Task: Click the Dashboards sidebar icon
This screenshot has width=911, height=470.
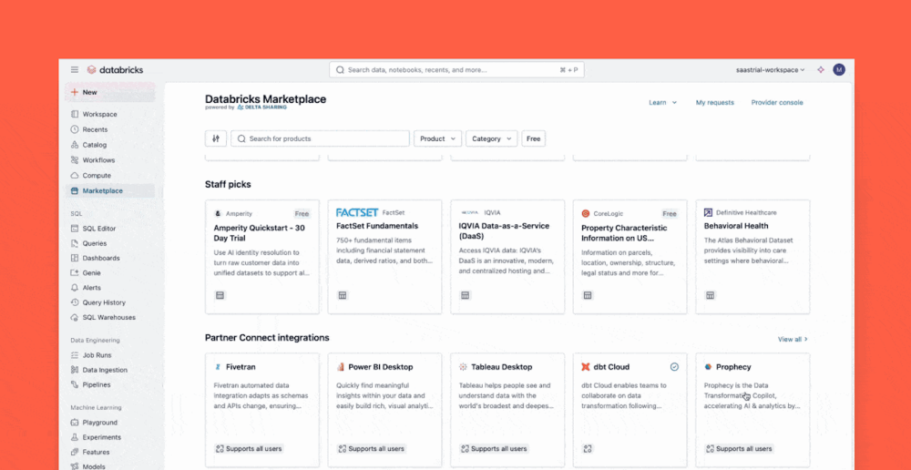Action: [75, 258]
